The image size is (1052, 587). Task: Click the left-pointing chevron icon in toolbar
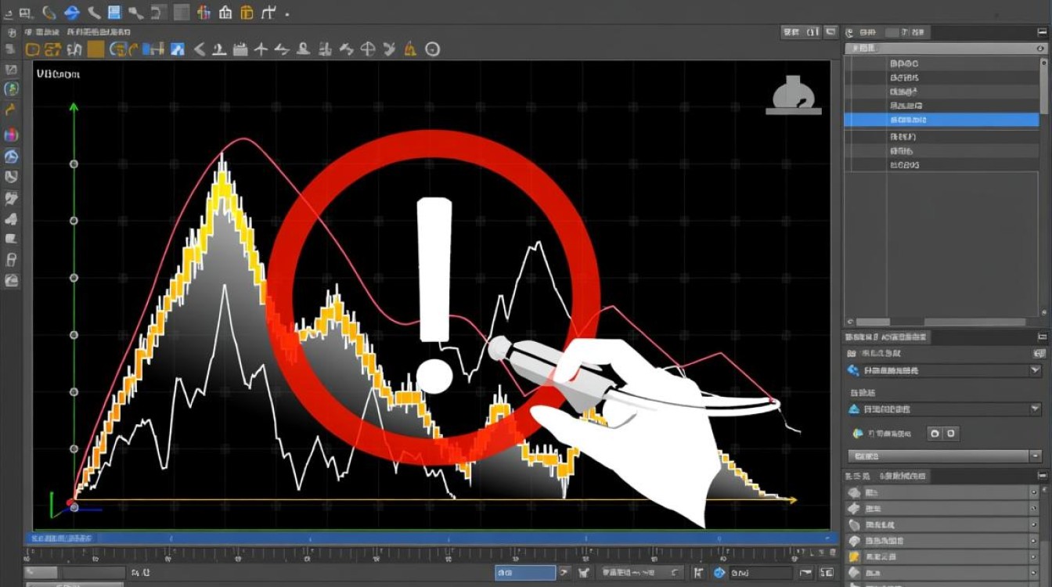199,49
